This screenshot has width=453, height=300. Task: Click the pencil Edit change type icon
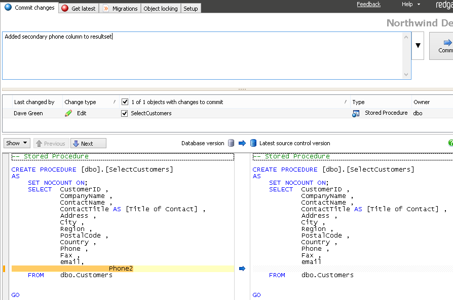pos(68,113)
